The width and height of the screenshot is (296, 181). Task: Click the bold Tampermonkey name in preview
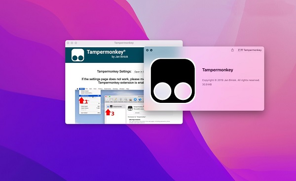(218, 70)
